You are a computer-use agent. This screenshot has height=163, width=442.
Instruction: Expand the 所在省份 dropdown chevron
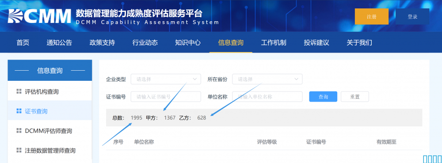(296, 79)
